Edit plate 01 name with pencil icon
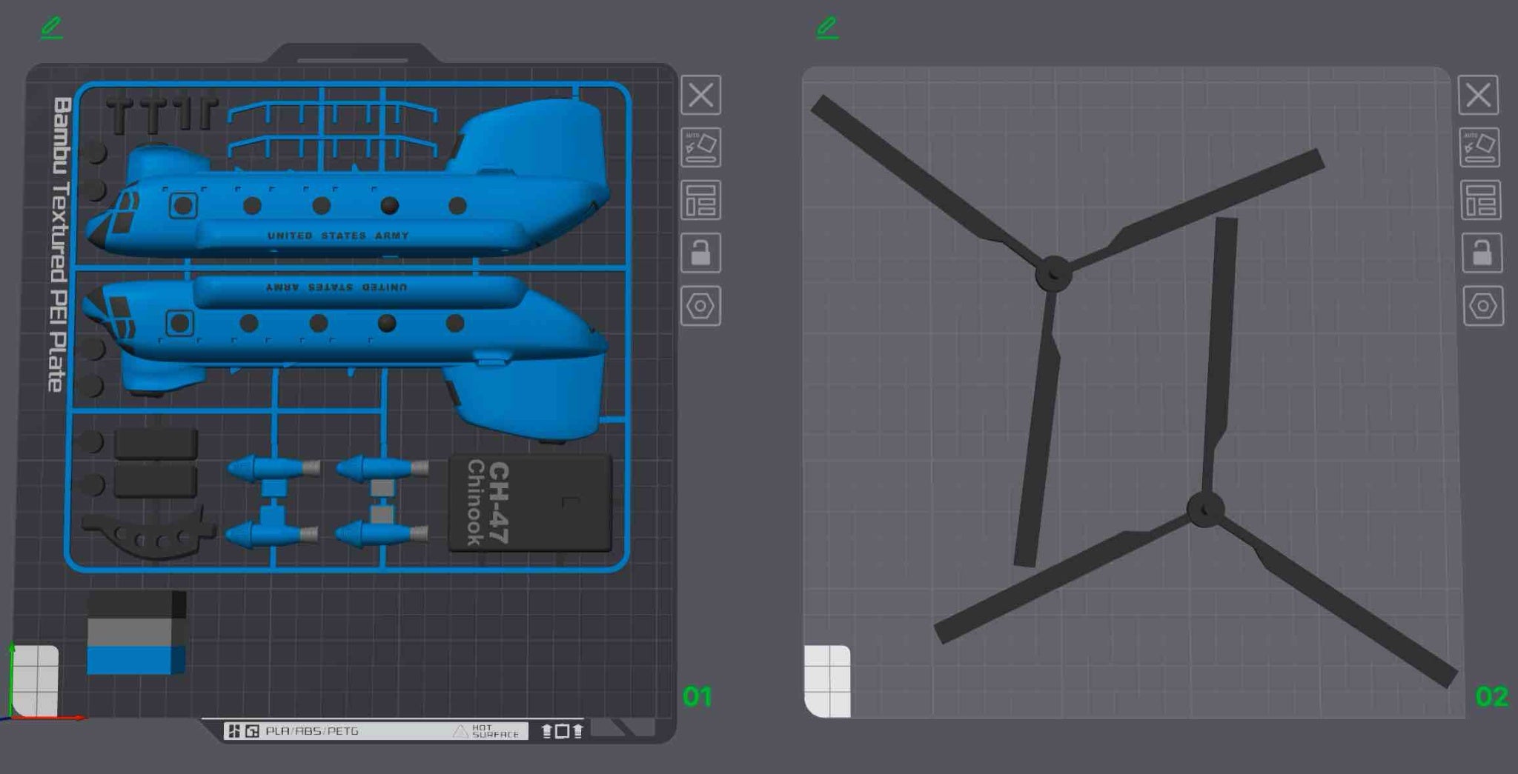Screen dimensions: 1518x774 pyautogui.click(x=51, y=28)
